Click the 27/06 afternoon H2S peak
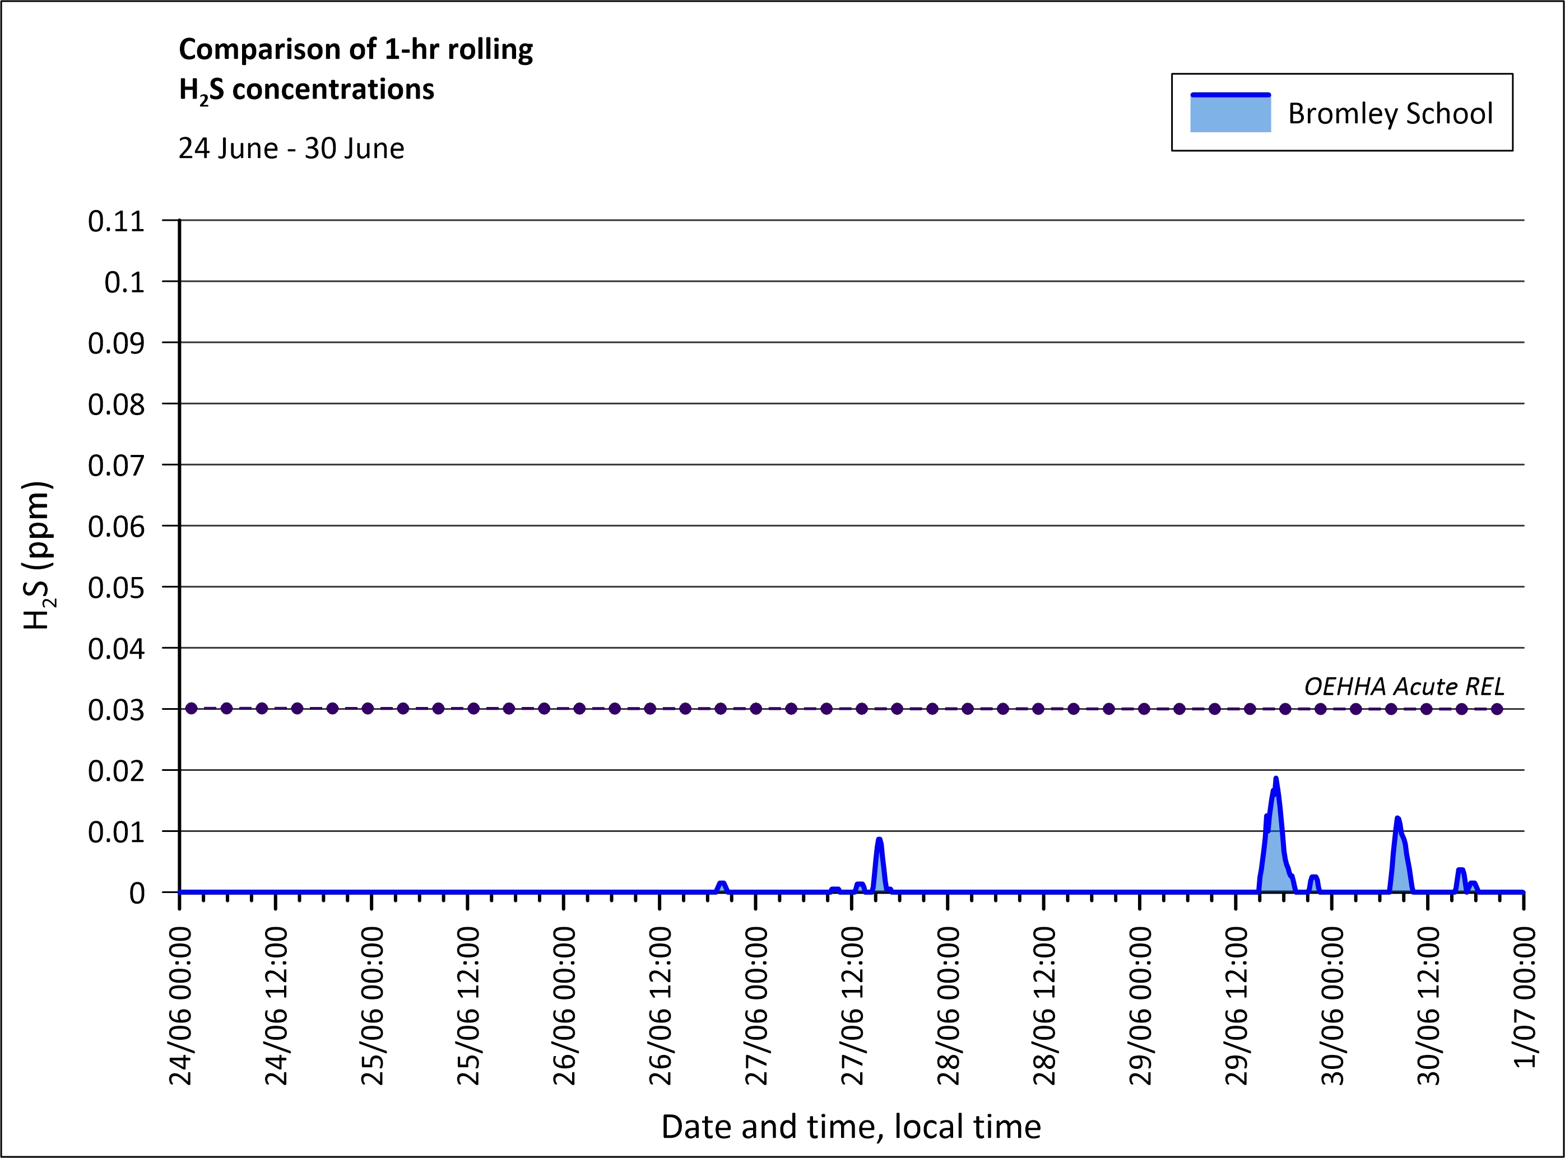Image resolution: width=1565 pixels, height=1158 pixels. click(879, 840)
